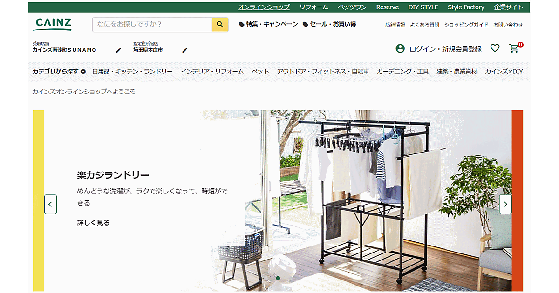Screen dimensions: 559x293
Task: Open the よくある質問 link
Action: click(x=424, y=25)
